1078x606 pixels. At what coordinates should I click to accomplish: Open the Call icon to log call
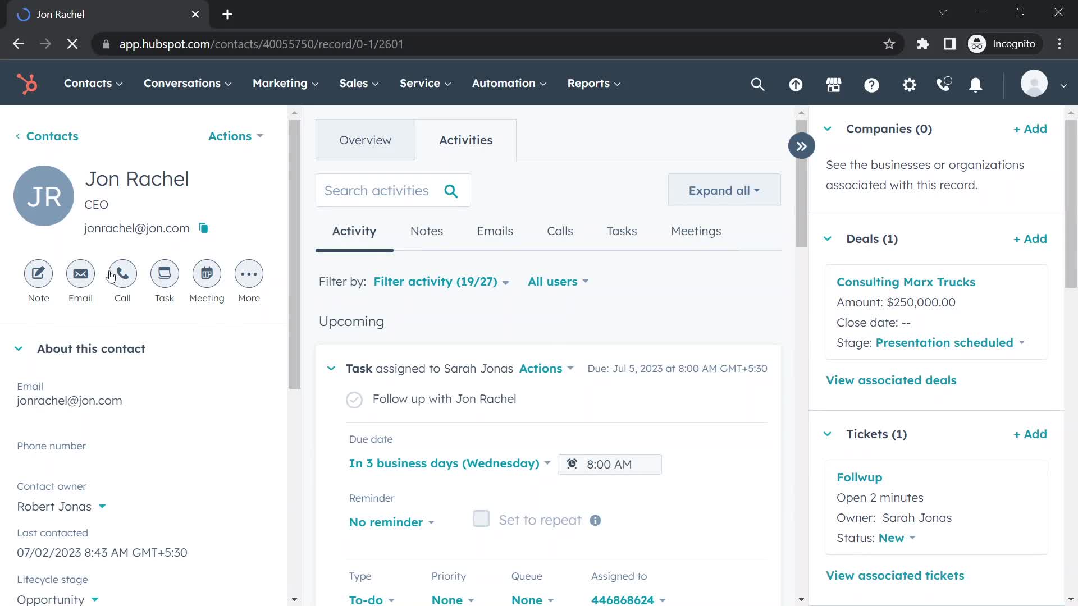click(123, 274)
